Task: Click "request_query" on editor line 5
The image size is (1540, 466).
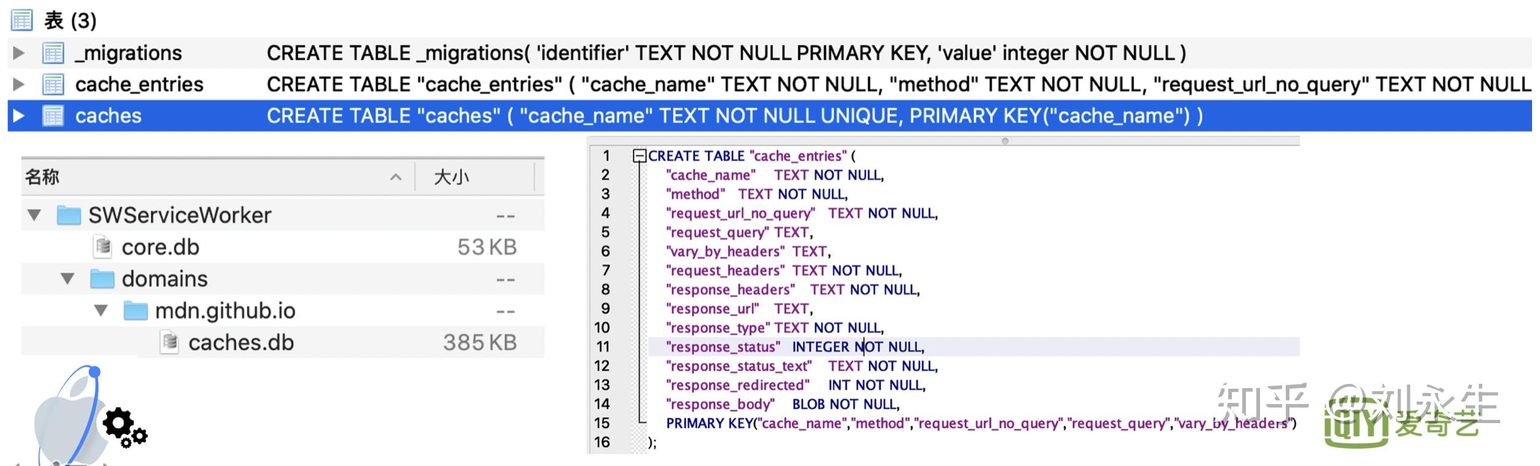Action: click(718, 232)
